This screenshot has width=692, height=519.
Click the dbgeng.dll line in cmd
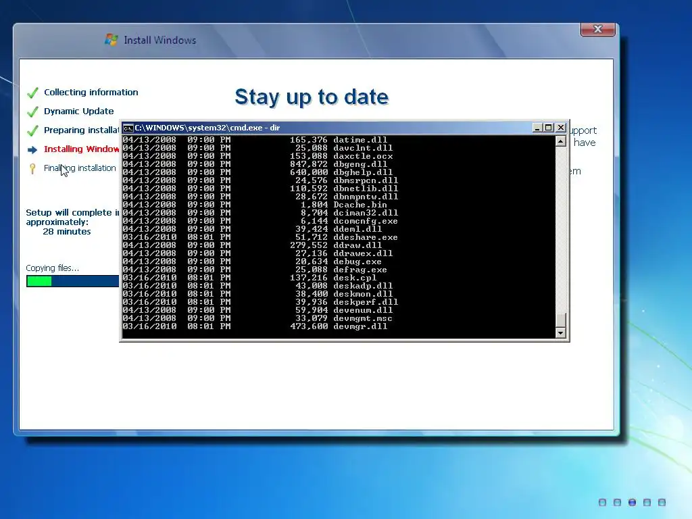coord(255,164)
